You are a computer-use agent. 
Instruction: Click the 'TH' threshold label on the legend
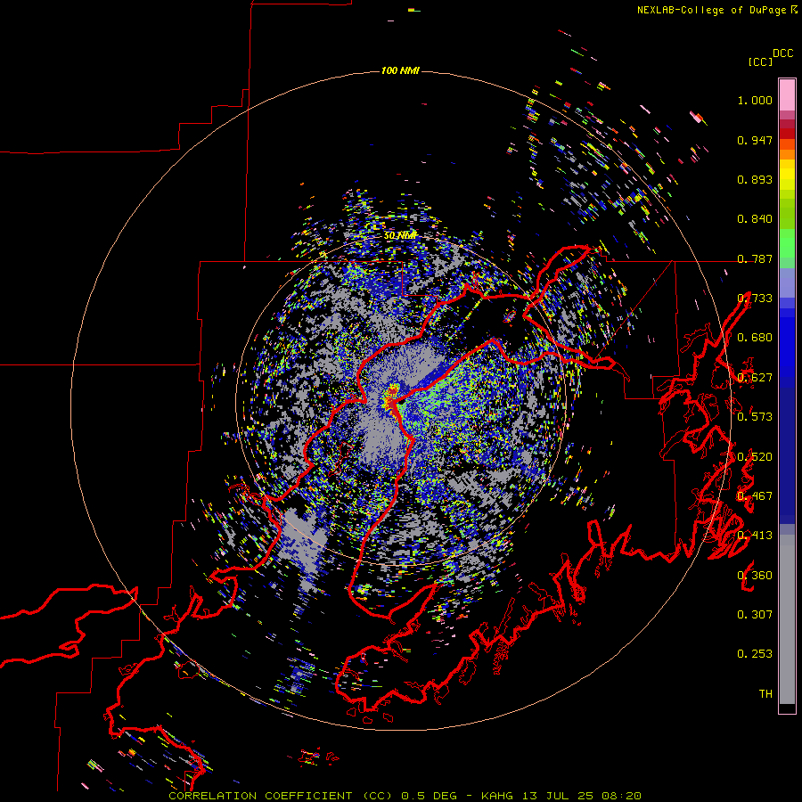(x=765, y=693)
